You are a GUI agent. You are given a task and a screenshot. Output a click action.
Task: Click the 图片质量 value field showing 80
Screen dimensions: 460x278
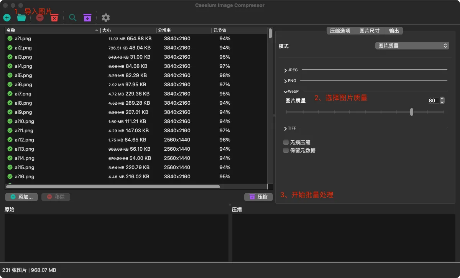click(x=434, y=100)
